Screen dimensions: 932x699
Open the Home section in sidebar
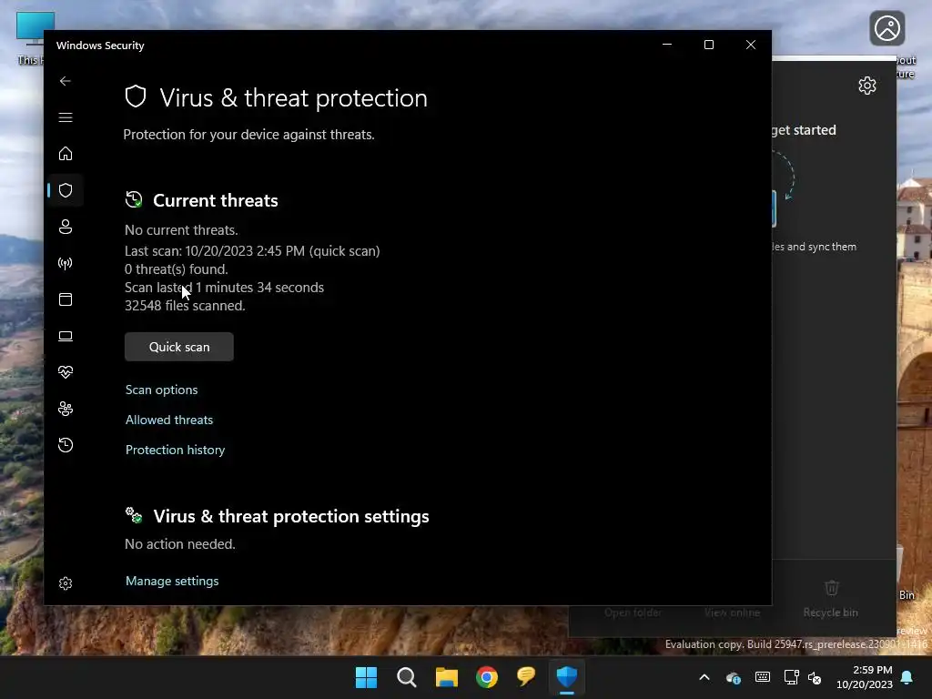[66, 154]
